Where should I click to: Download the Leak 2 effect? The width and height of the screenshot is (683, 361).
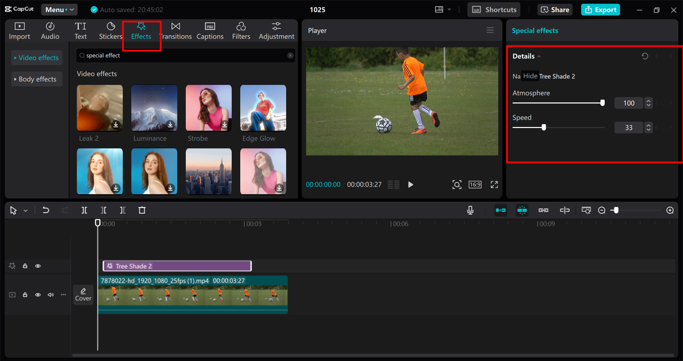116,125
